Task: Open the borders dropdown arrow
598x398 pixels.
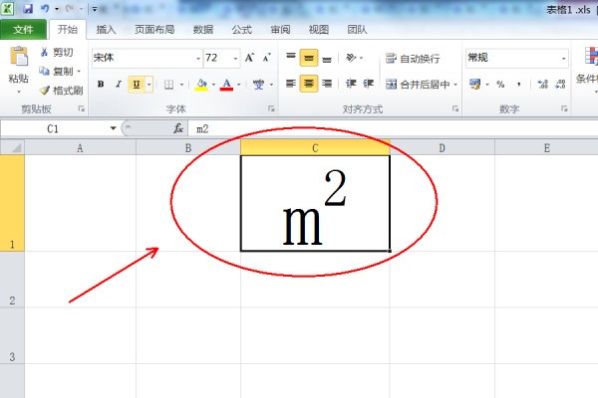Action: [x=181, y=85]
